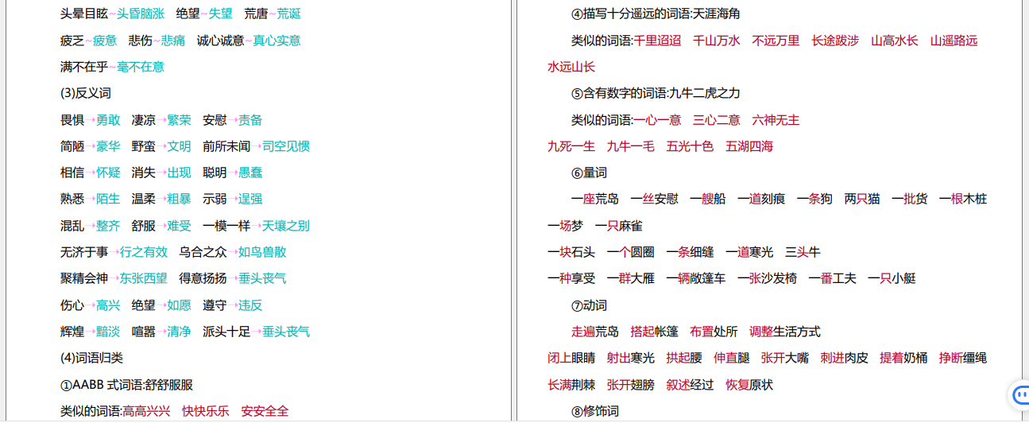Image resolution: width=1029 pixels, height=423 pixels.
Task: Click the phrase 一辆敞篷车
Action: point(696,278)
